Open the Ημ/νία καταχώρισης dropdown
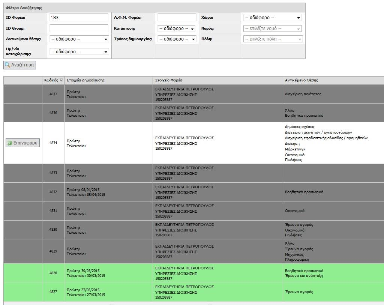384x305 pixels. pos(79,52)
